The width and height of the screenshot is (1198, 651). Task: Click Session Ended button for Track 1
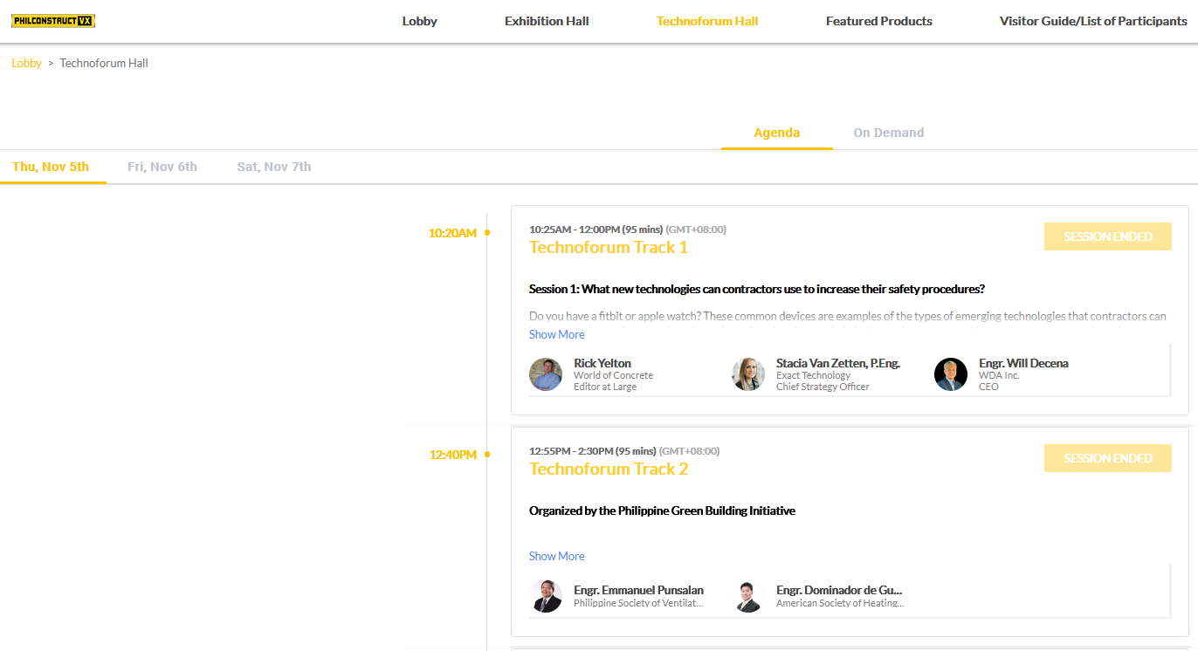[x=1108, y=236]
